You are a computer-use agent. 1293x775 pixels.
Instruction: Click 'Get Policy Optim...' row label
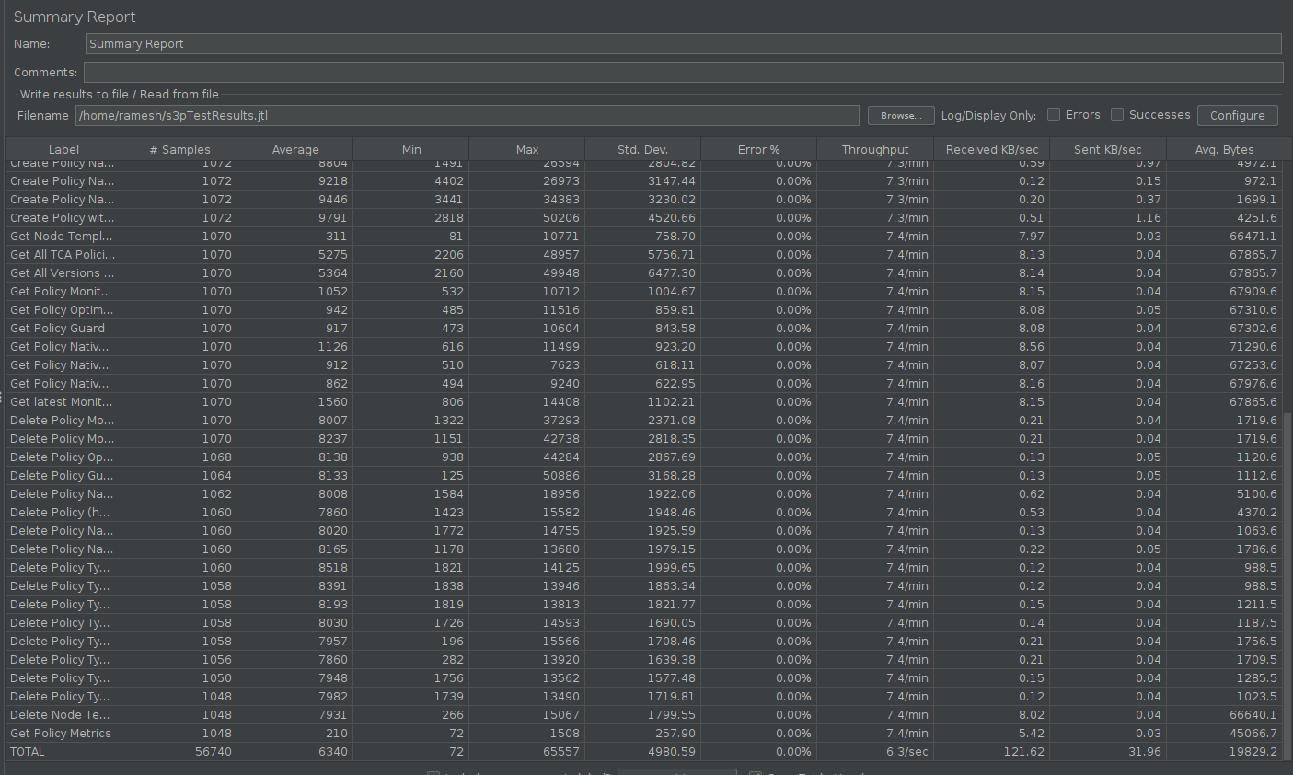[x=62, y=310]
